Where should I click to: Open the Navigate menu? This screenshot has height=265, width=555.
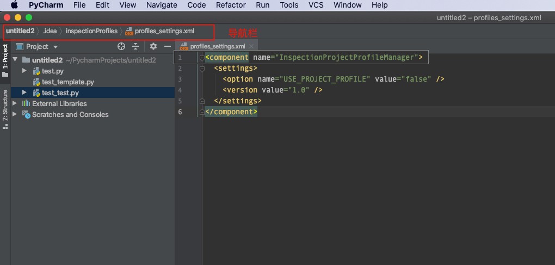(162, 5)
